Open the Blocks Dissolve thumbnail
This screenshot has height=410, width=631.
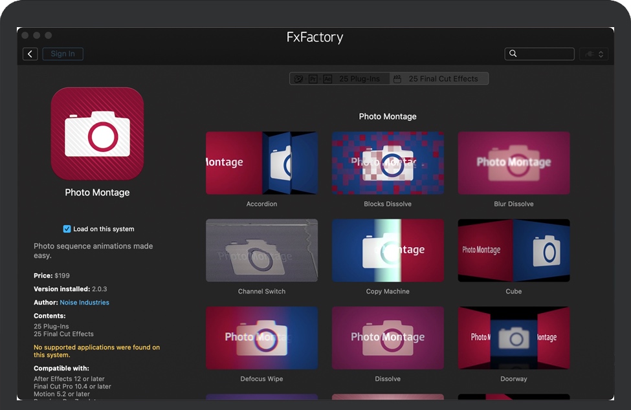[388, 163]
